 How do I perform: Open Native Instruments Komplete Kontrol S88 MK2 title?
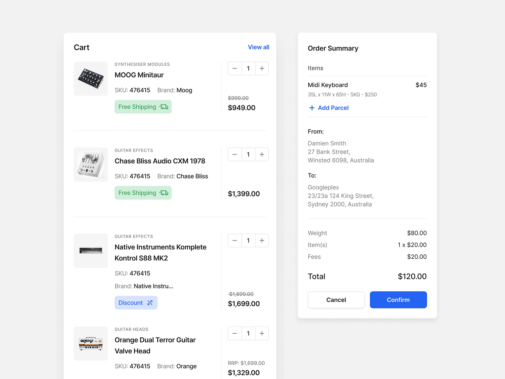[x=160, y=253]
